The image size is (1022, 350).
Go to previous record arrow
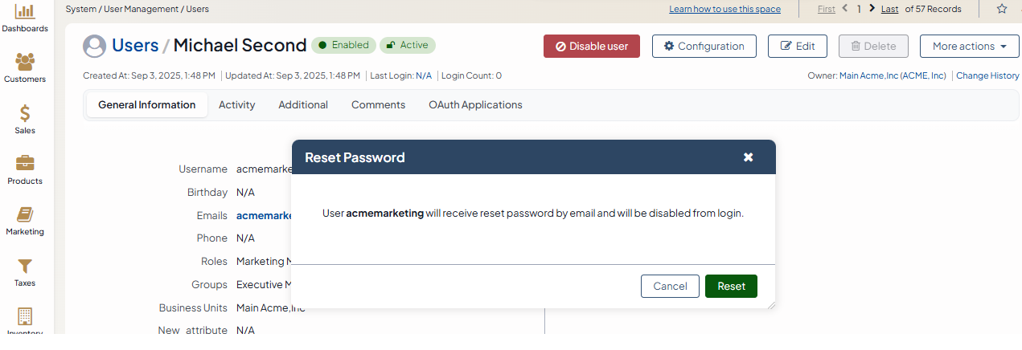pyautogui.click(x=845, y=9)
